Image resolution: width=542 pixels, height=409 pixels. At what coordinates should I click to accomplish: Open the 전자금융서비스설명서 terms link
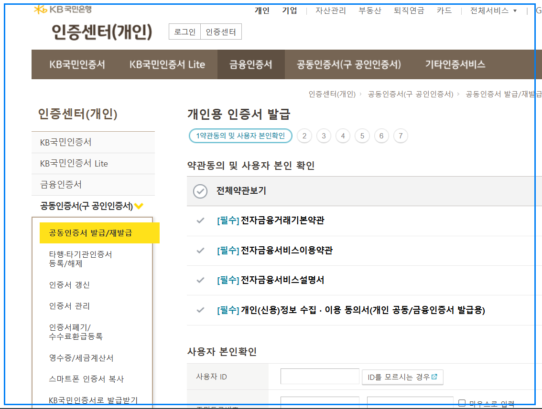[x=271, y=280]
